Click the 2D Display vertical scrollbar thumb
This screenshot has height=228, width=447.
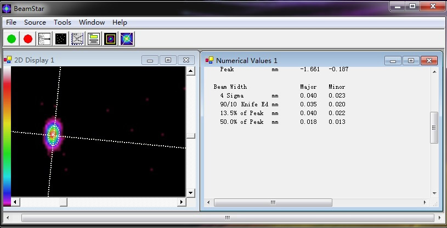pyautogui.click(x=191, y=136)
